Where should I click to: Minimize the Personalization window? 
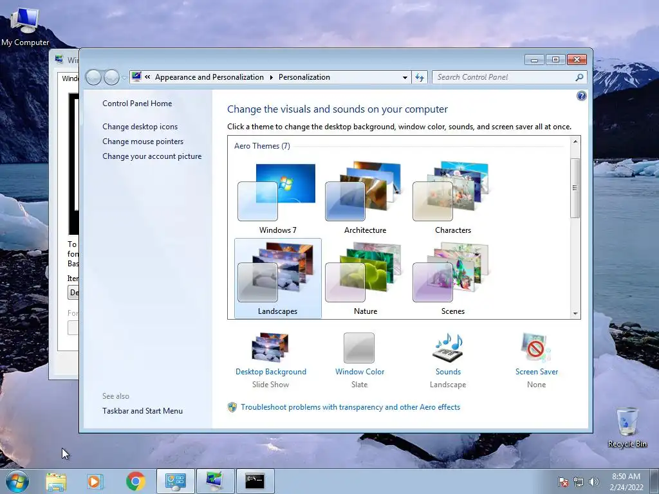(534, 60)
